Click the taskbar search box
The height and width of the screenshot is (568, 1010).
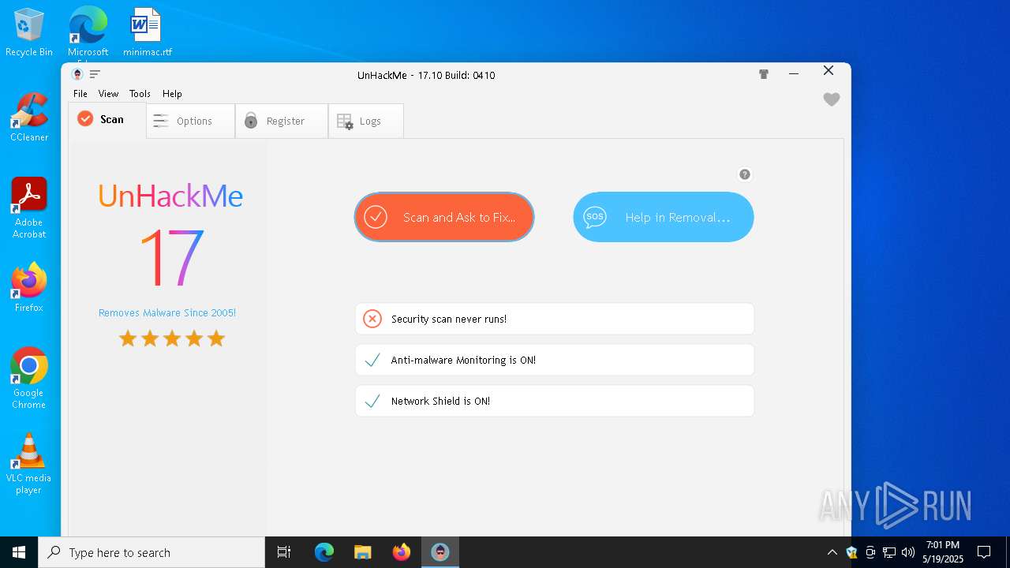[x=151, y=552]
